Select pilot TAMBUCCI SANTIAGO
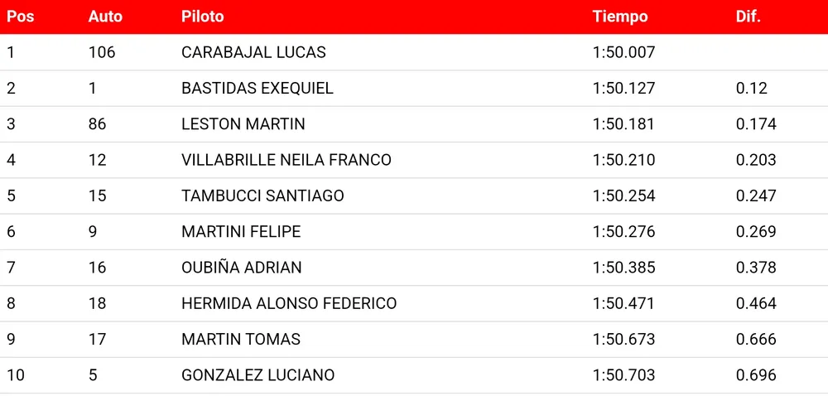This screenshot has height=396, width=828. (262, 196)
